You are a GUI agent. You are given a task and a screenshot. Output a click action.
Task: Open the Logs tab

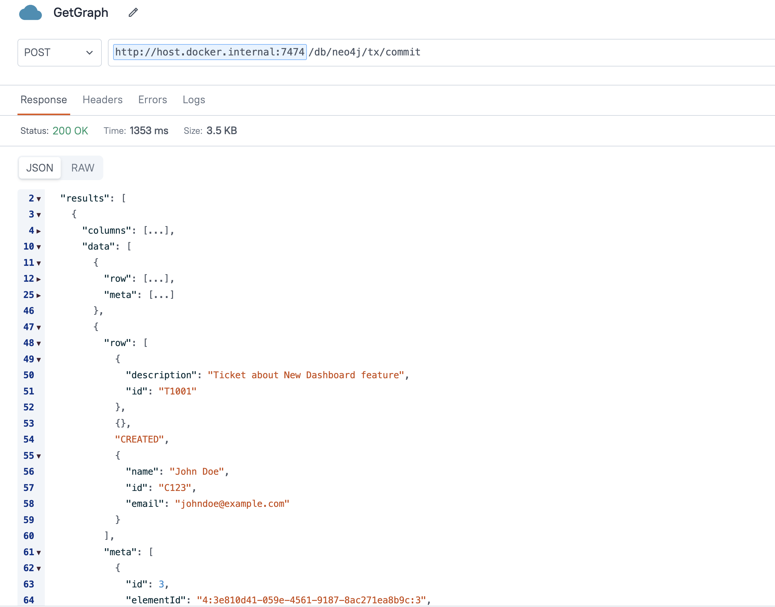(x=194, y=100)
